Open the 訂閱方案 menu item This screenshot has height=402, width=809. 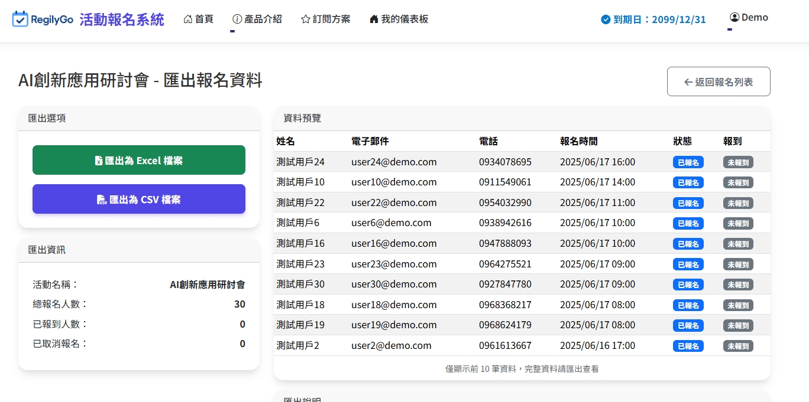tap(326, 19)
